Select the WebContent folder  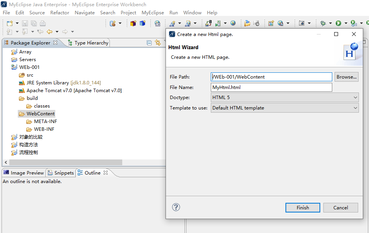point(37,114)
